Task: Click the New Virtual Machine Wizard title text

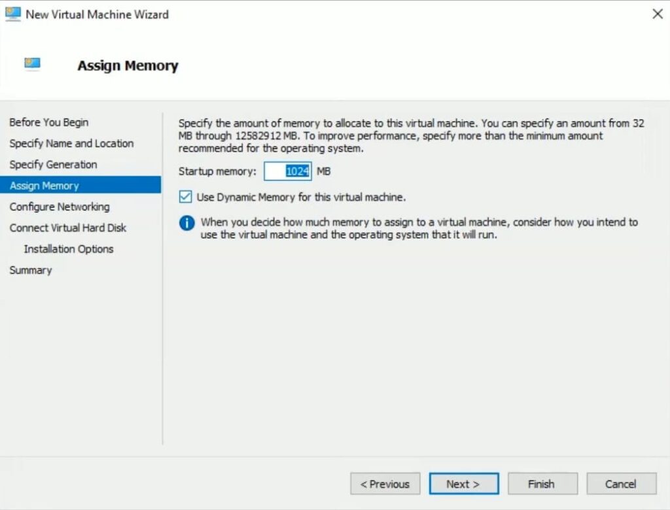Action: click(x=97, y=14)
